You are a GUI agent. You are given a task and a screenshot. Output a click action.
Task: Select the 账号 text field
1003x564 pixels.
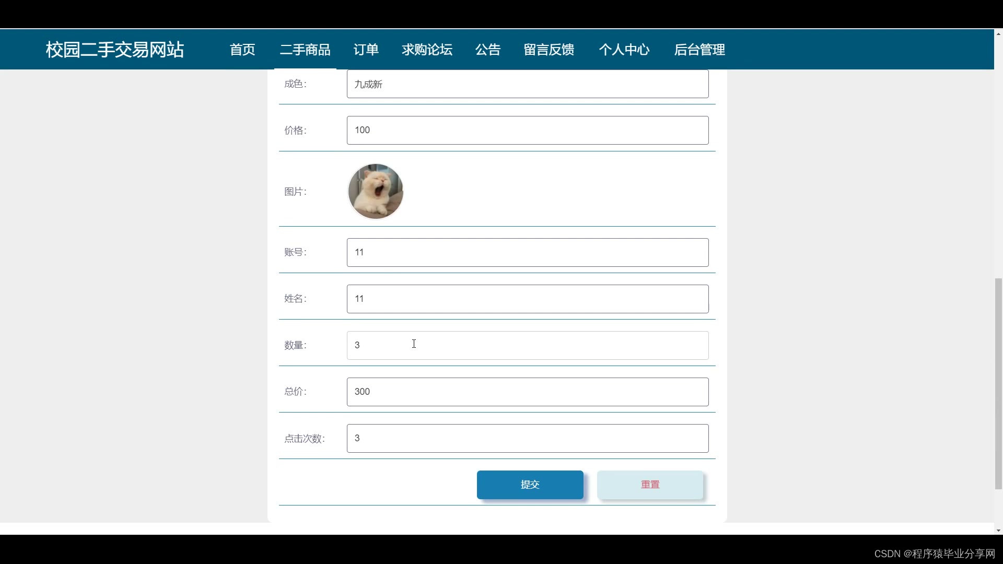(528, 252)
